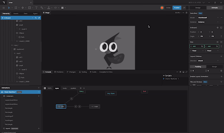Open height Fixed sizing dropdown
224x133 pixels.
click(212, 51)
